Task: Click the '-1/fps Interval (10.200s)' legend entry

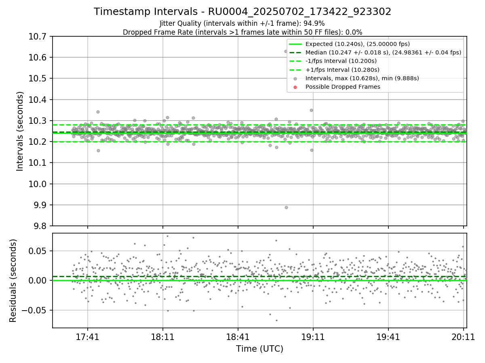Action: 341,61
